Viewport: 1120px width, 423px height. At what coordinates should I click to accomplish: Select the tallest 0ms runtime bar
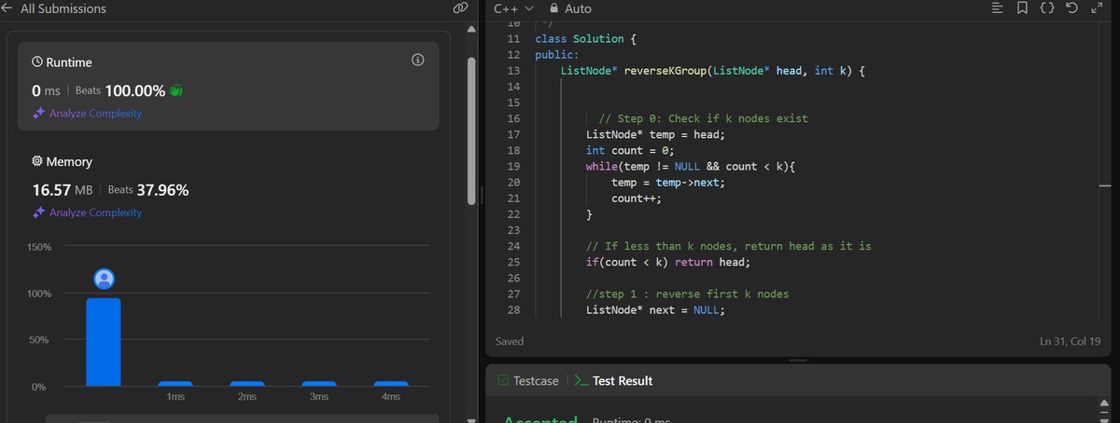[104, 342]
